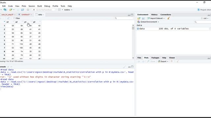Click the '100 obs. of 4 variables' text
The height and width of the screenshot is (118, 211).
pos(174,29)
